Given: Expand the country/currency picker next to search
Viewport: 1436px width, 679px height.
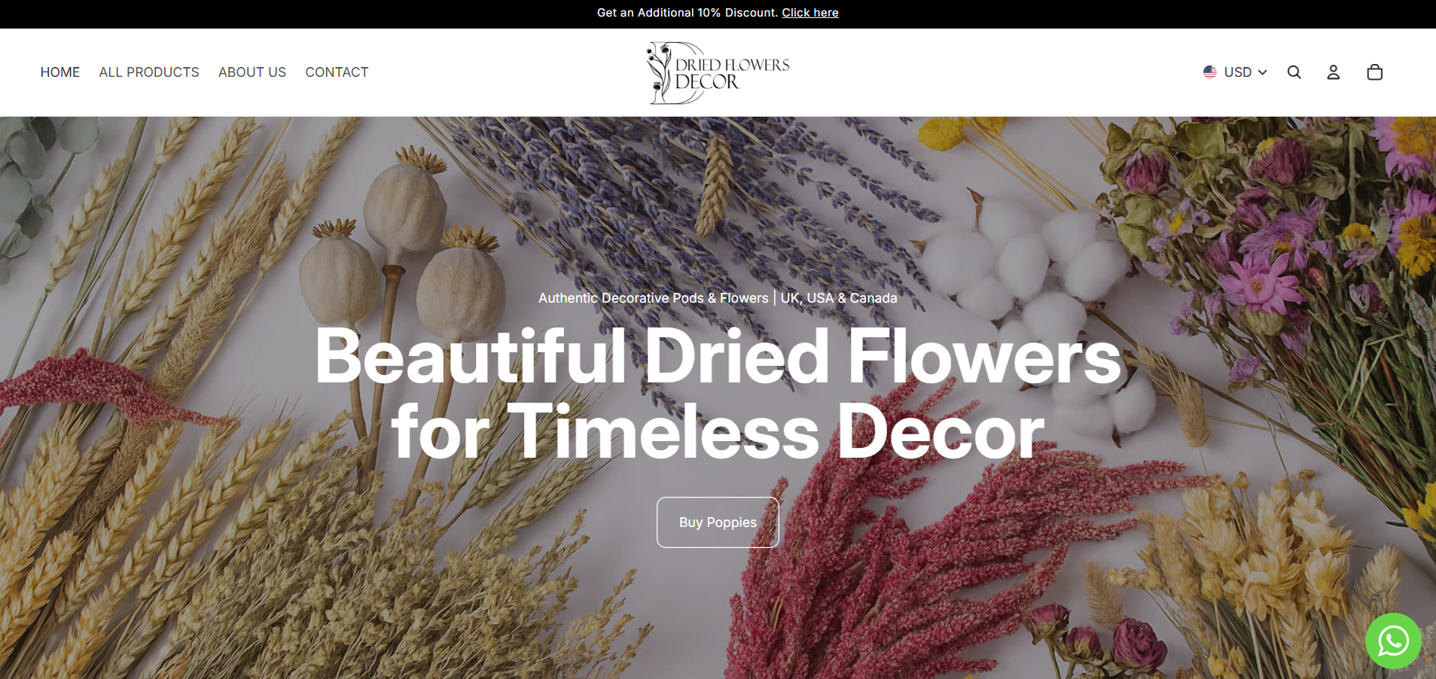Looking at the screenshot, I should tap(1236, 72).
